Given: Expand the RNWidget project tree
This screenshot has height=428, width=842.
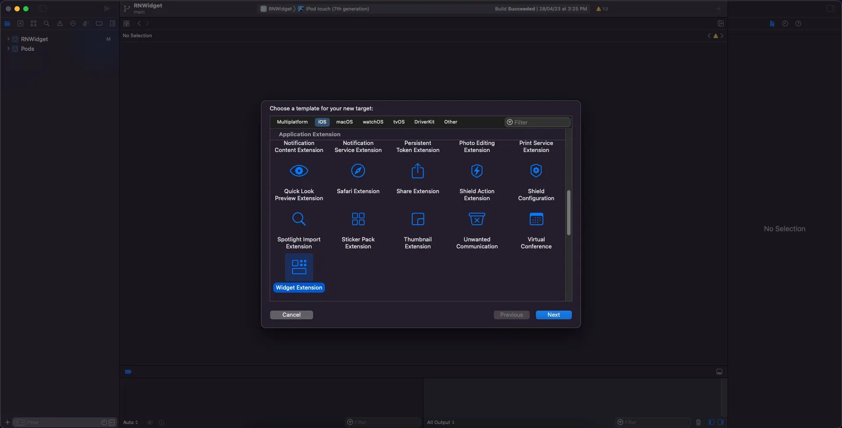Looking at the screenshot, I should click(8, 39).
